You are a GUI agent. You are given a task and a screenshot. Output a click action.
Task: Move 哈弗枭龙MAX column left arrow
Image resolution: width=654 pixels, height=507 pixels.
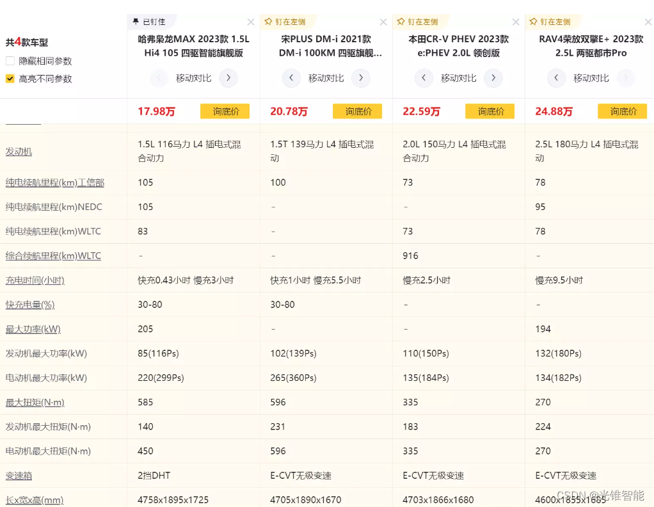pyautogui.click(x=159, y=78)
